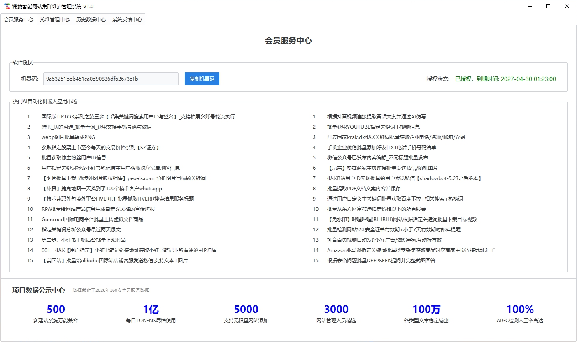Click the 5000 website addition statistic
Image resolution: width=577 pixels, height=342 pixels.
246,314
